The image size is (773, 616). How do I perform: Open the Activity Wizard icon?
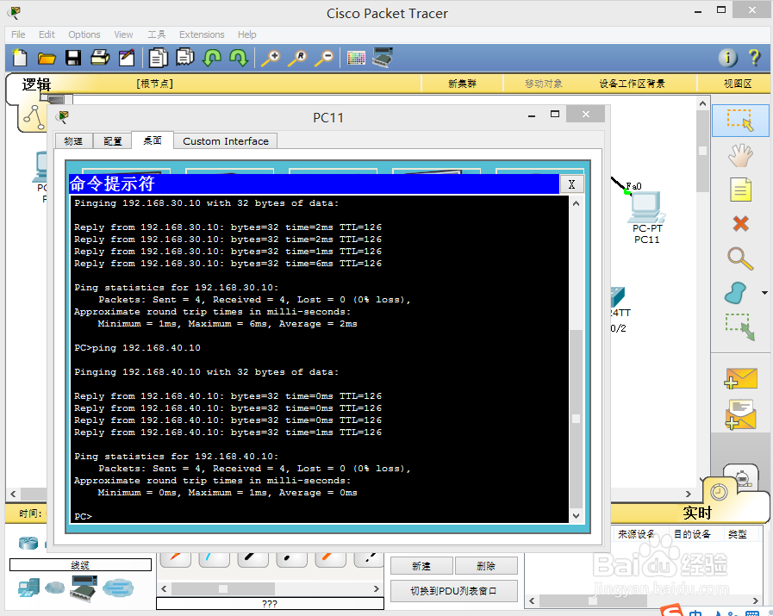tap(127, 58)
